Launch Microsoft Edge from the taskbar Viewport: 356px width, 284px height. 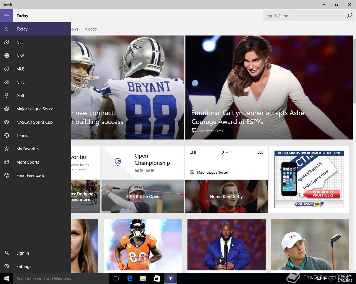coord(130,278)
